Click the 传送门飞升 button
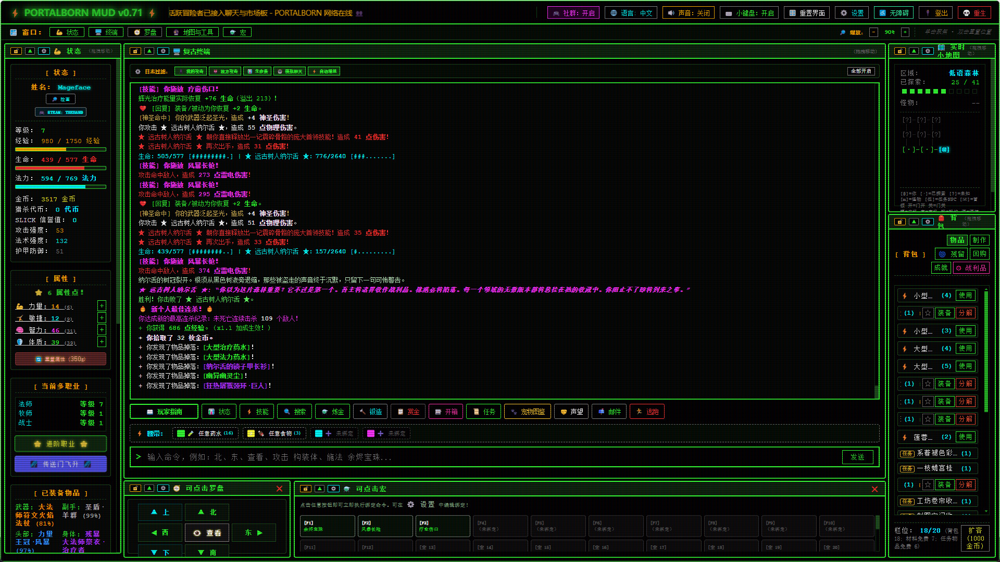The height and width of the screenshot is (562, 1000). coord(60,464)
